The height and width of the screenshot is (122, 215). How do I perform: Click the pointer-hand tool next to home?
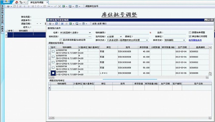coord(21,2)
